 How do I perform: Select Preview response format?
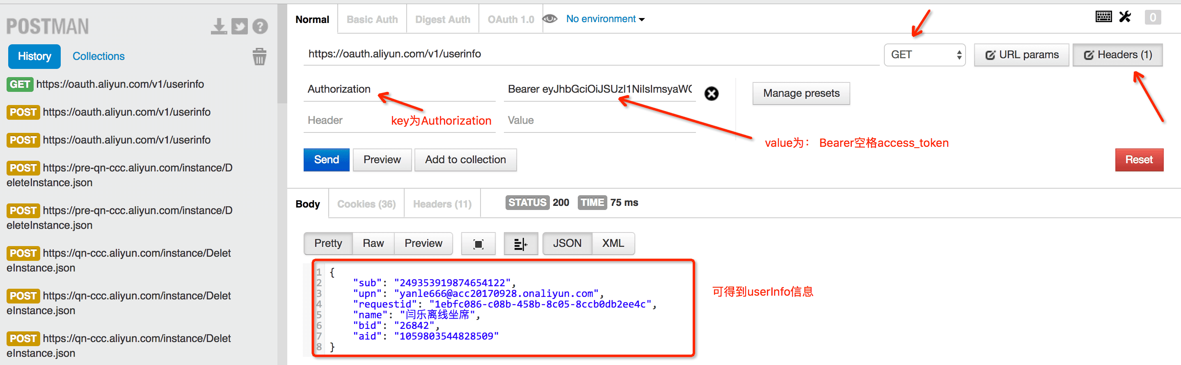(423, 244)
